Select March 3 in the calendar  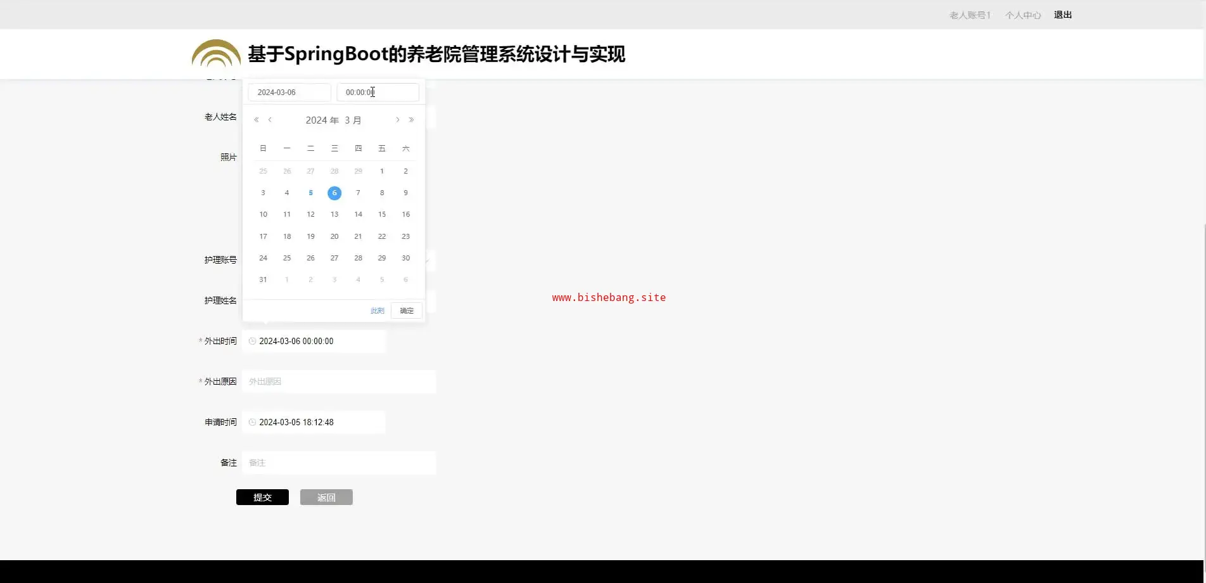click(263, 193)
